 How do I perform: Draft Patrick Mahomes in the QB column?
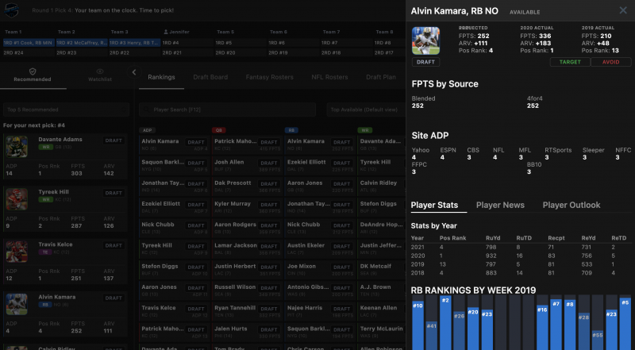(269, 142)
